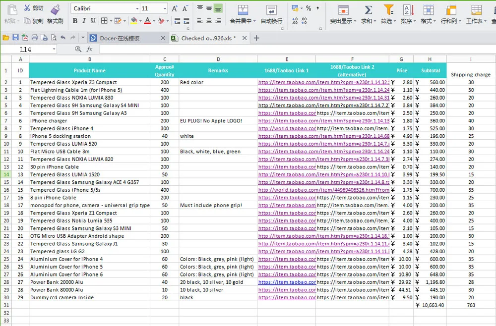This screenshot has width=496, height=326.
Task: Open the Calibri font name dropdown
Action: click(x=137, y=9)
